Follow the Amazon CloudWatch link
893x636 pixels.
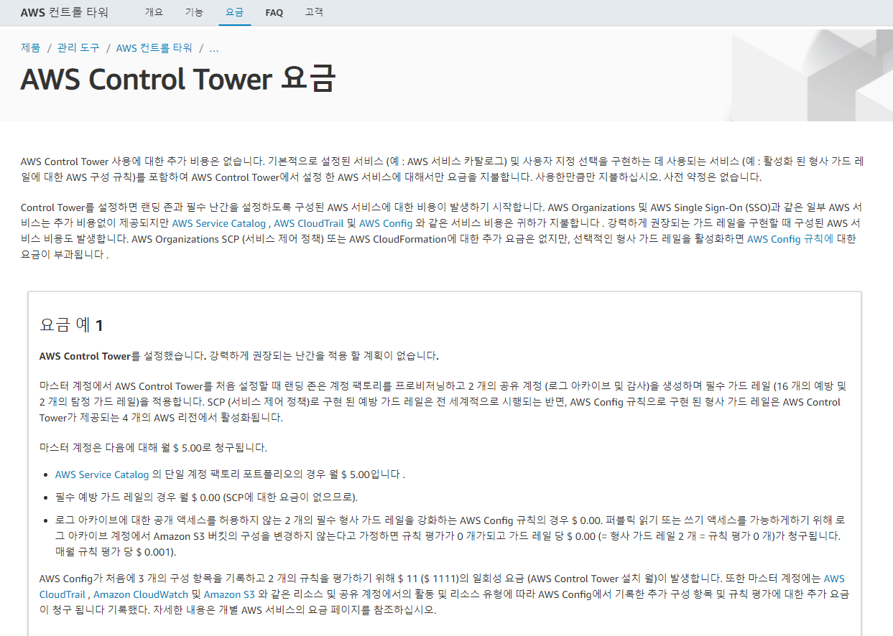pyautogui.click(x=141, y=594)
